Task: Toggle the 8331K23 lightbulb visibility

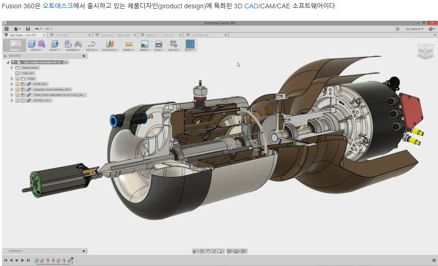Action: (x=18, y=100)
